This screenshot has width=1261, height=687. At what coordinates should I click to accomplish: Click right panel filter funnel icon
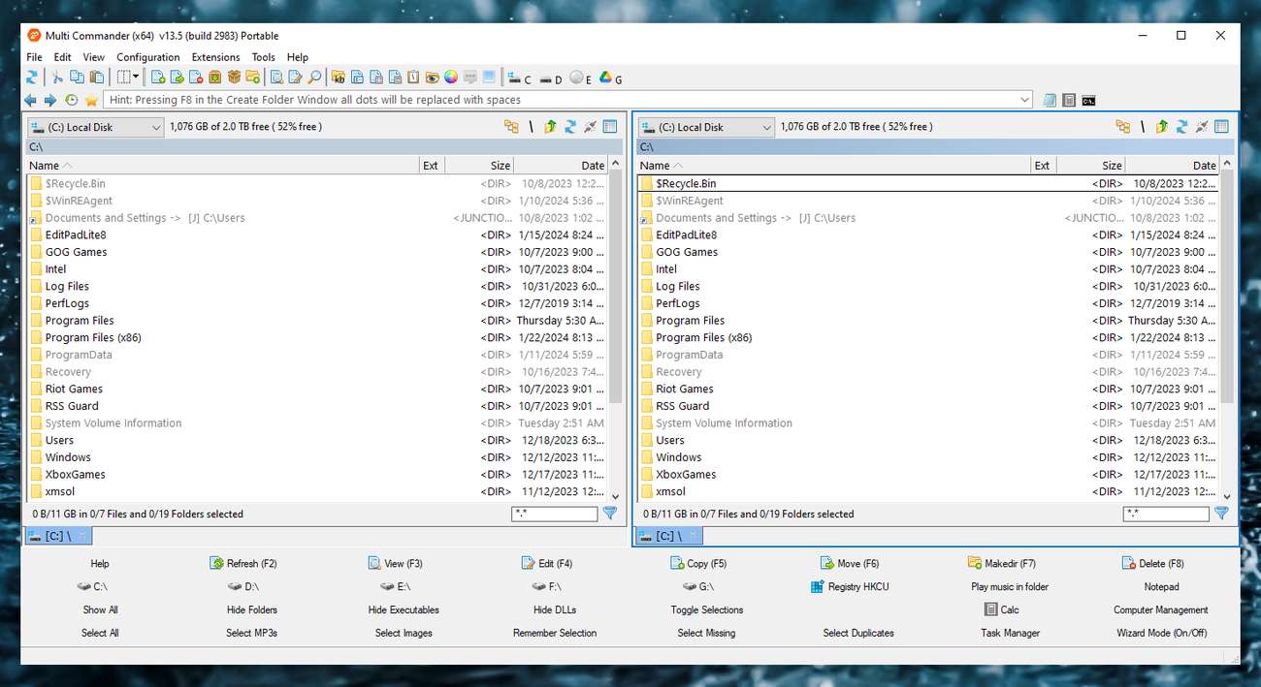point(1221,514)
